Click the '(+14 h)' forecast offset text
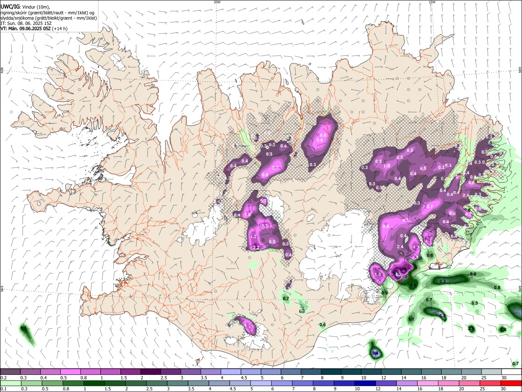 tap(60, 29)
